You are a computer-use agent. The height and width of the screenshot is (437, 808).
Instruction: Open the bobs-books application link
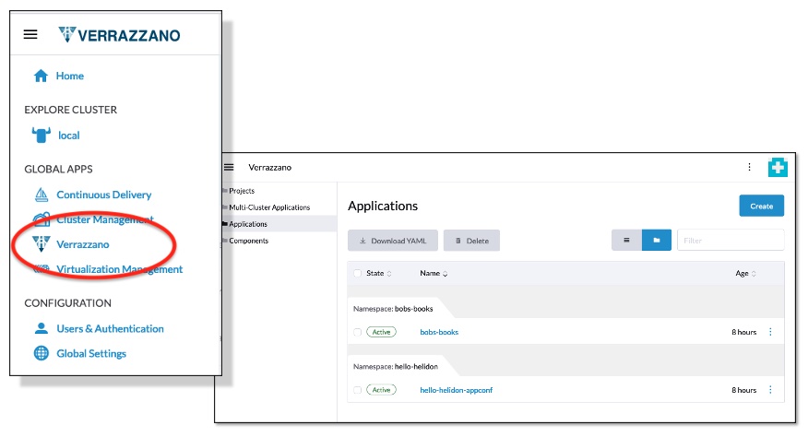[439, 332]
